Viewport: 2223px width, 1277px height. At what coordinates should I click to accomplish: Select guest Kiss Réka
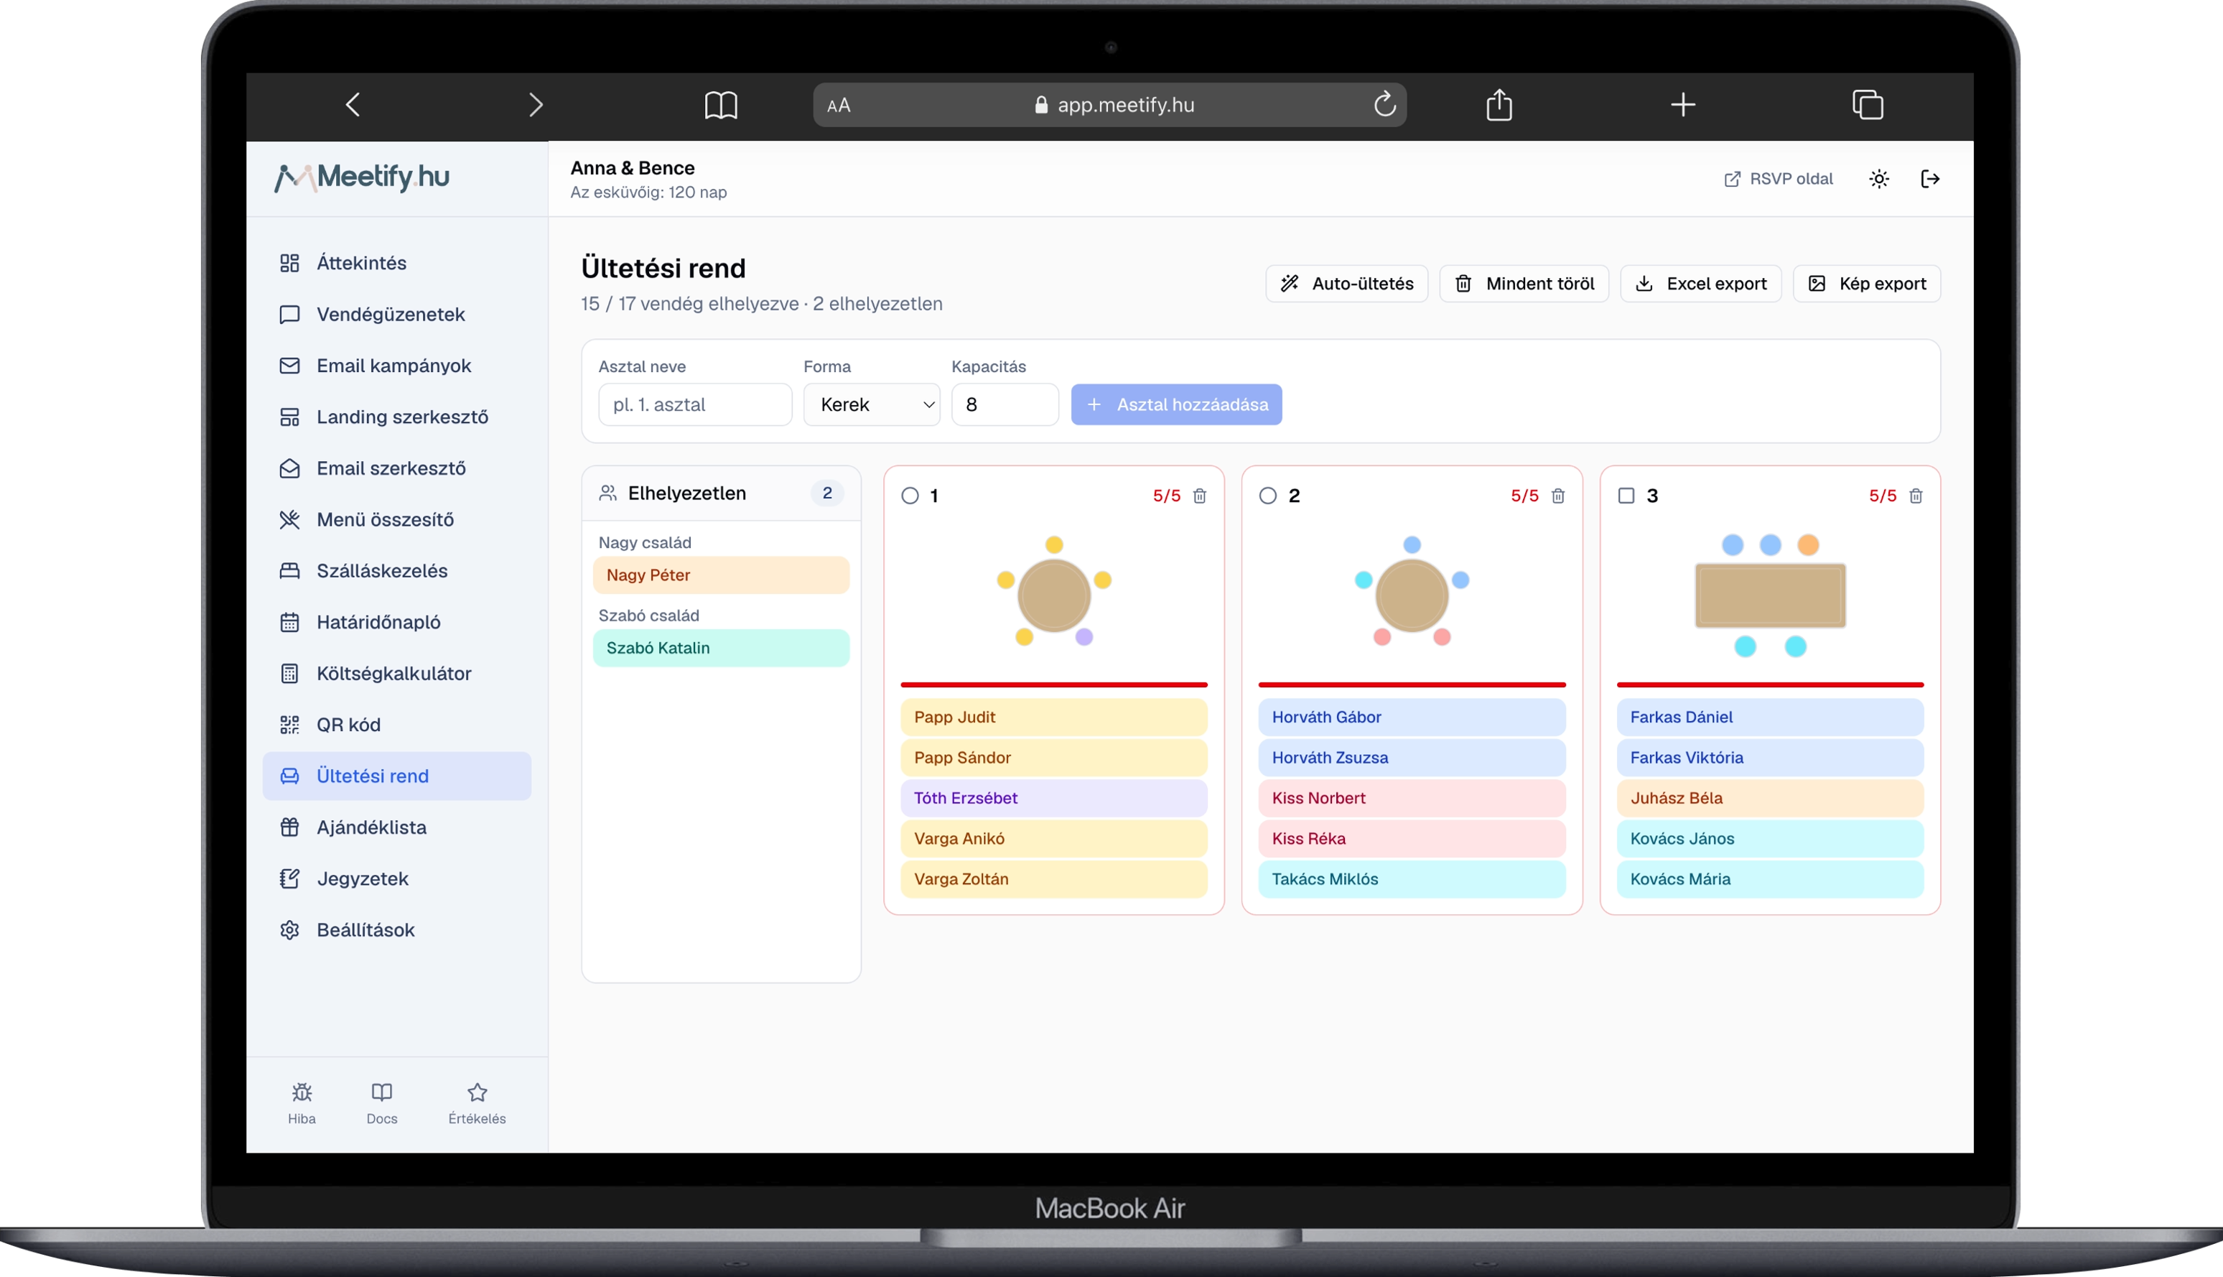pyautogui.click(x=1412, y=838)
